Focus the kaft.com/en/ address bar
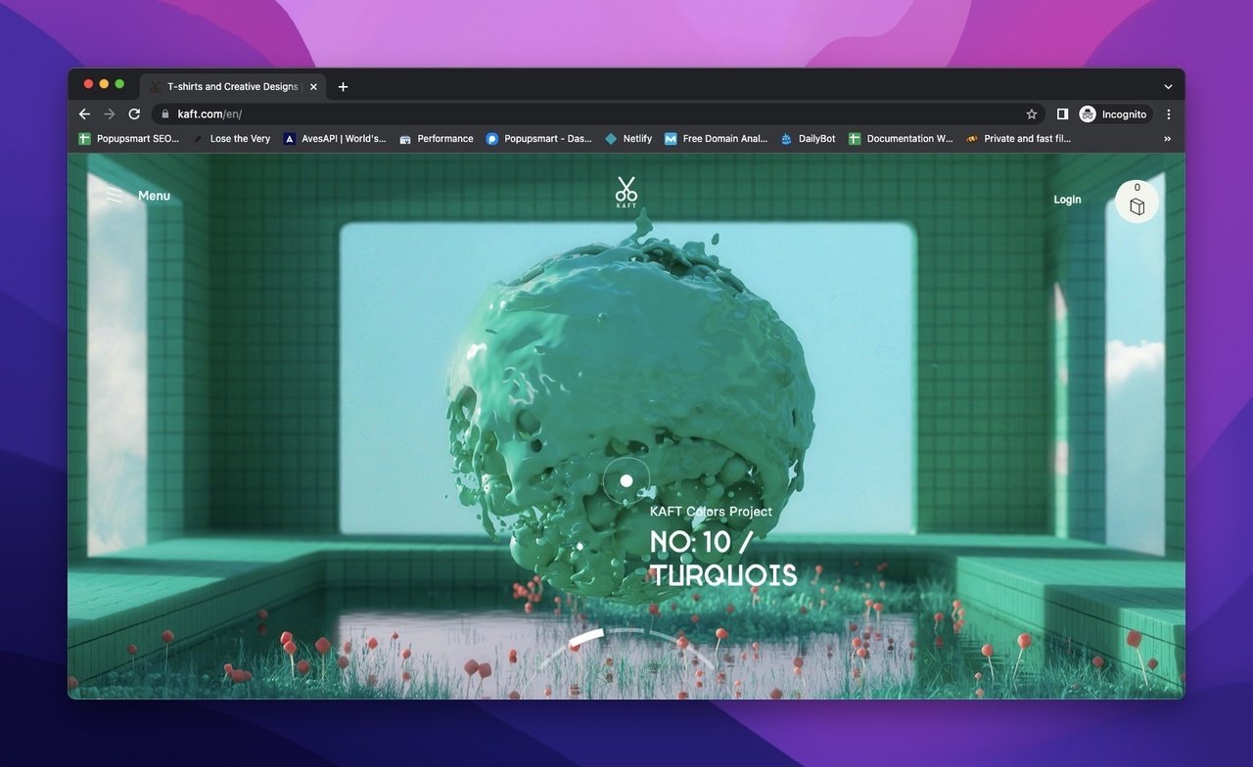 (597, 114)
